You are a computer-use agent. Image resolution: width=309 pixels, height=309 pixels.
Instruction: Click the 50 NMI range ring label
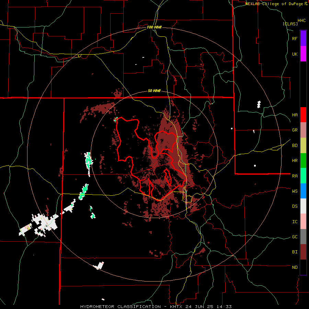click(154, 91)
